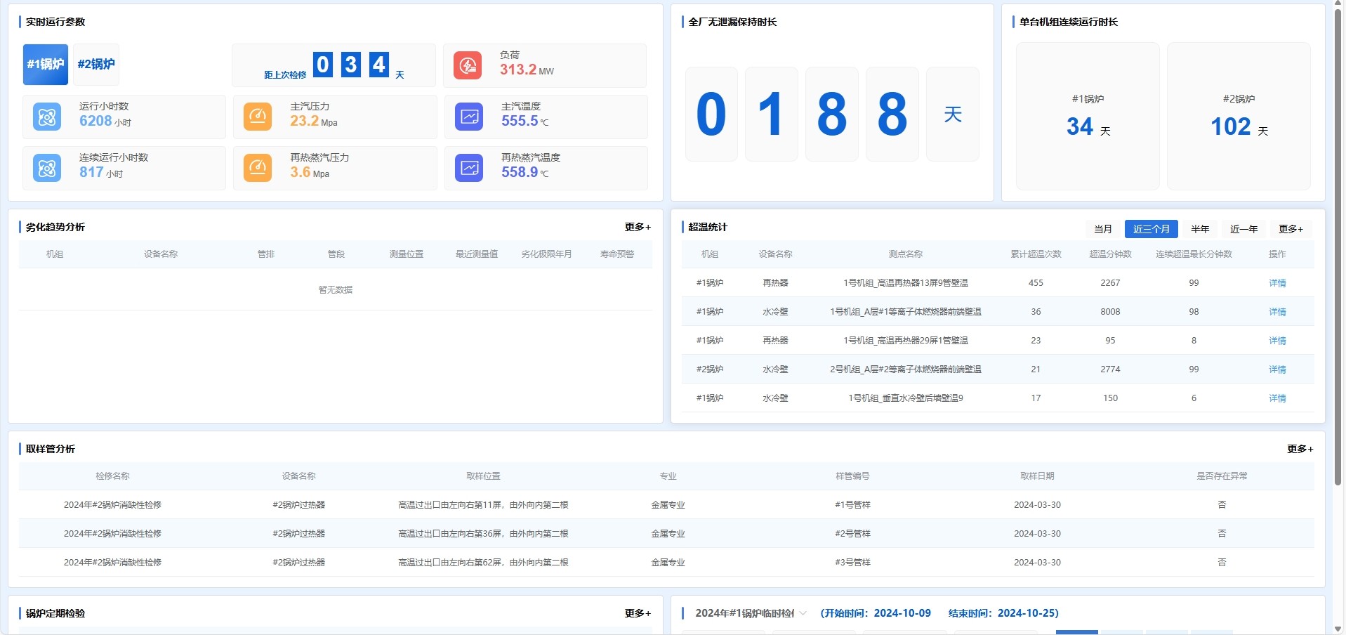Viewport: 1346px width, 635px height.
Task: Click the 8008 overtemp minutes cell
Action: (1110, 312)
